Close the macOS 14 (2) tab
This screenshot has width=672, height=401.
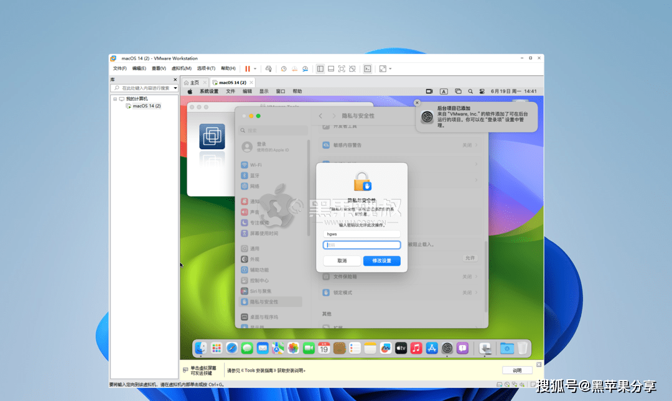coord(251,83)
